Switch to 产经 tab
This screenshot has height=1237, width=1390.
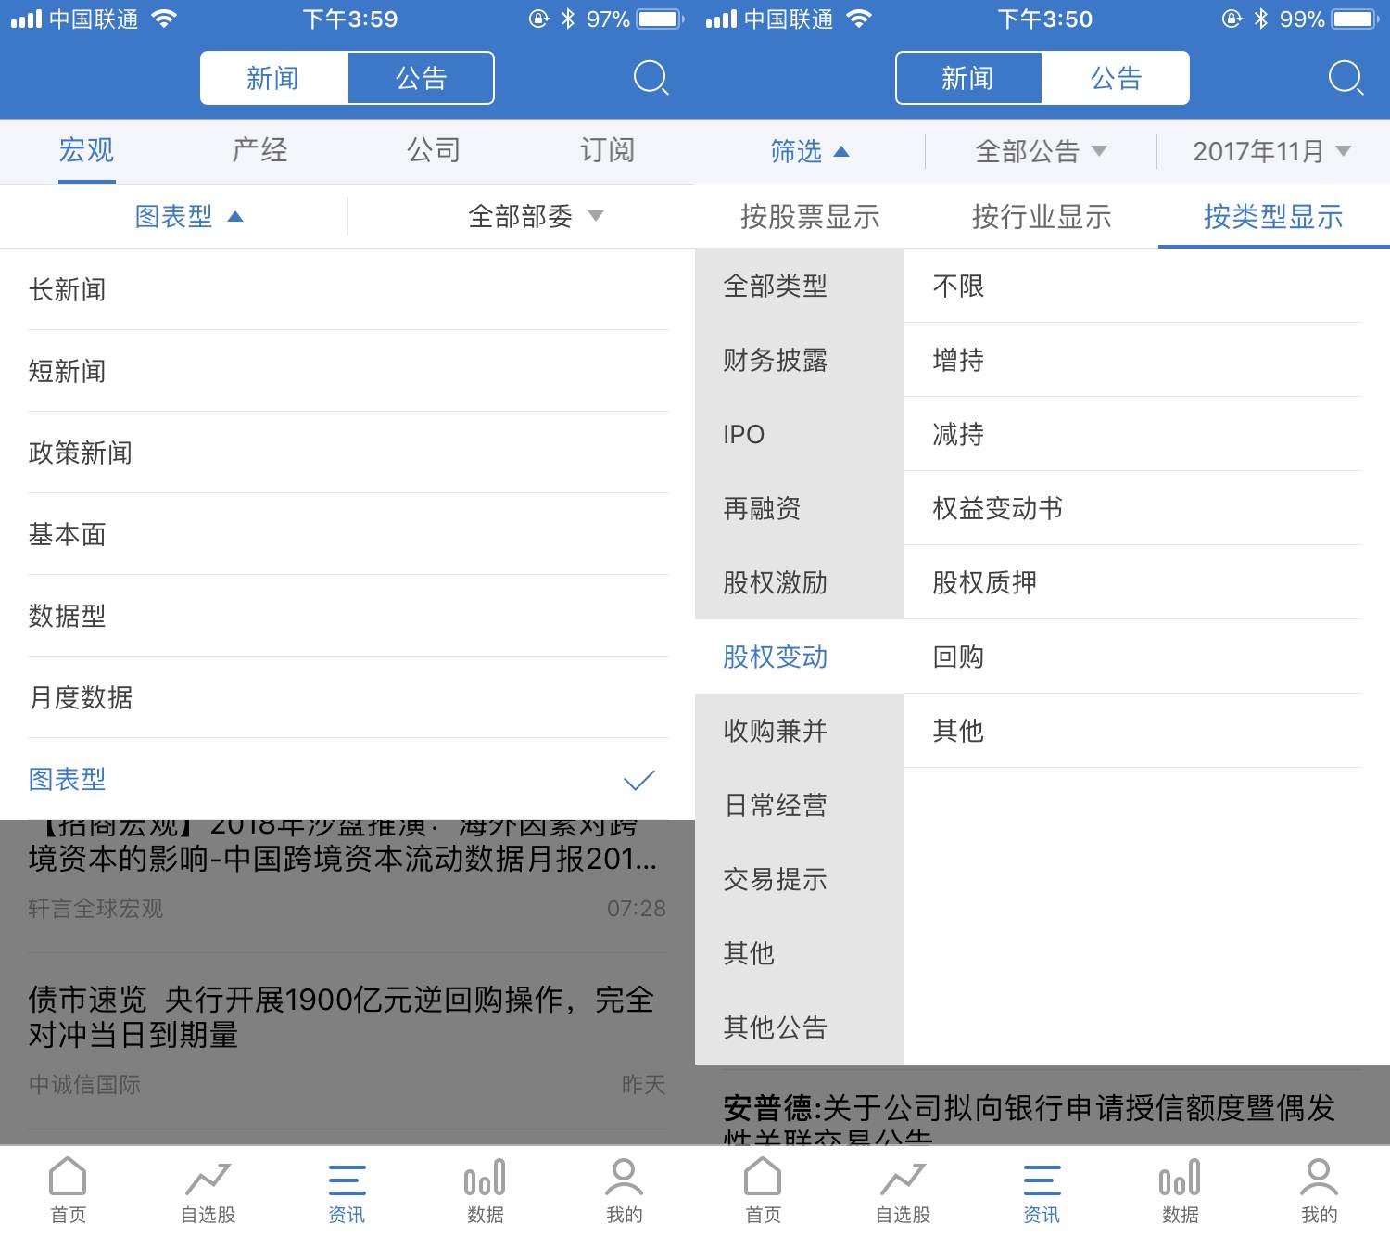tap(260, 150)
